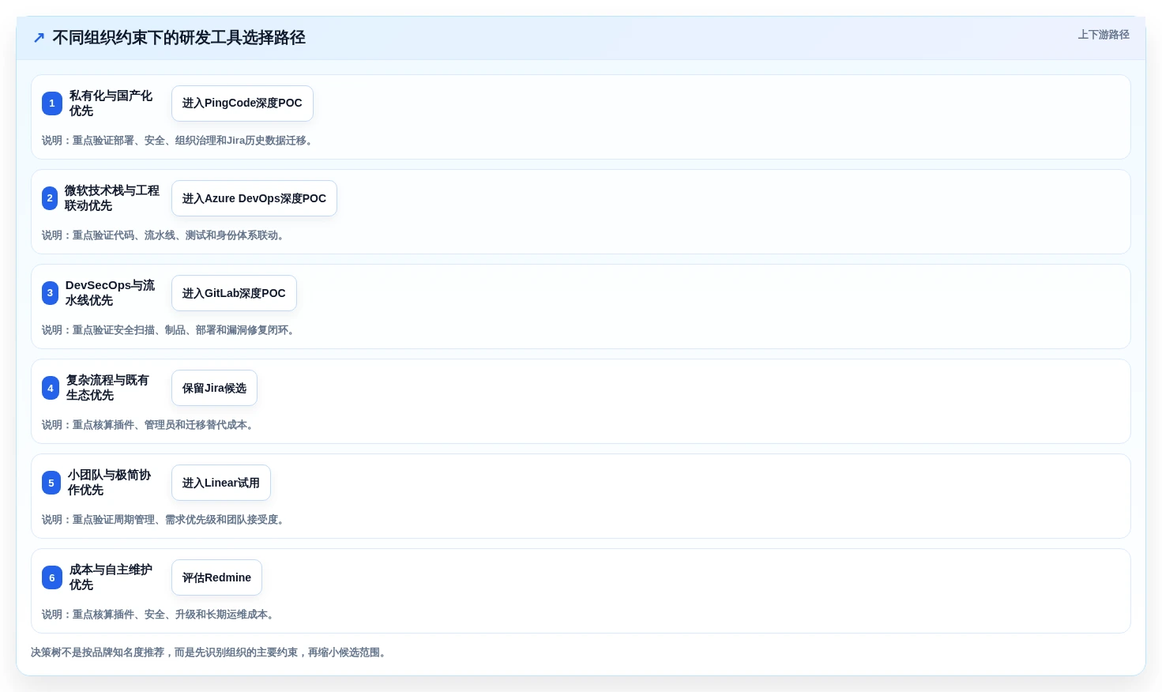Click the 成本与自主维护优先 label

tap(111, 577)
